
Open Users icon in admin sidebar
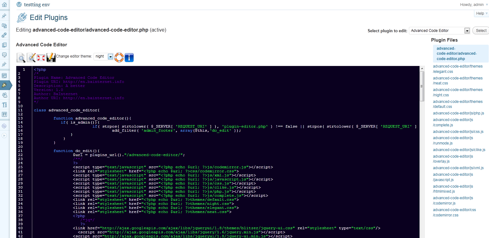(4, 95)
